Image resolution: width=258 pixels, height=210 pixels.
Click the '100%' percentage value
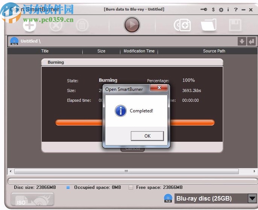(188, 80)
